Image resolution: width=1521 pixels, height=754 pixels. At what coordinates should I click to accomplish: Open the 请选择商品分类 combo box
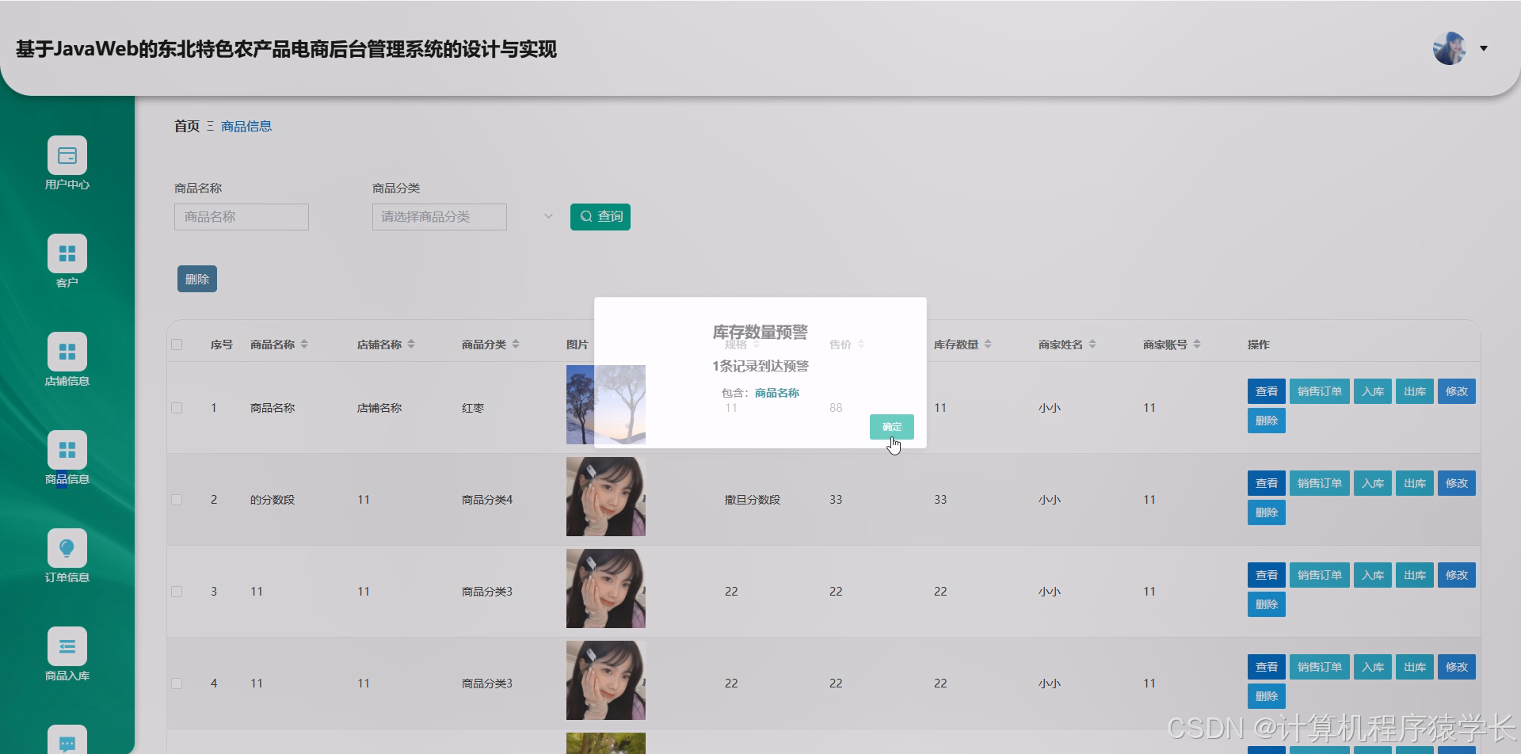[x=440, y=217]
